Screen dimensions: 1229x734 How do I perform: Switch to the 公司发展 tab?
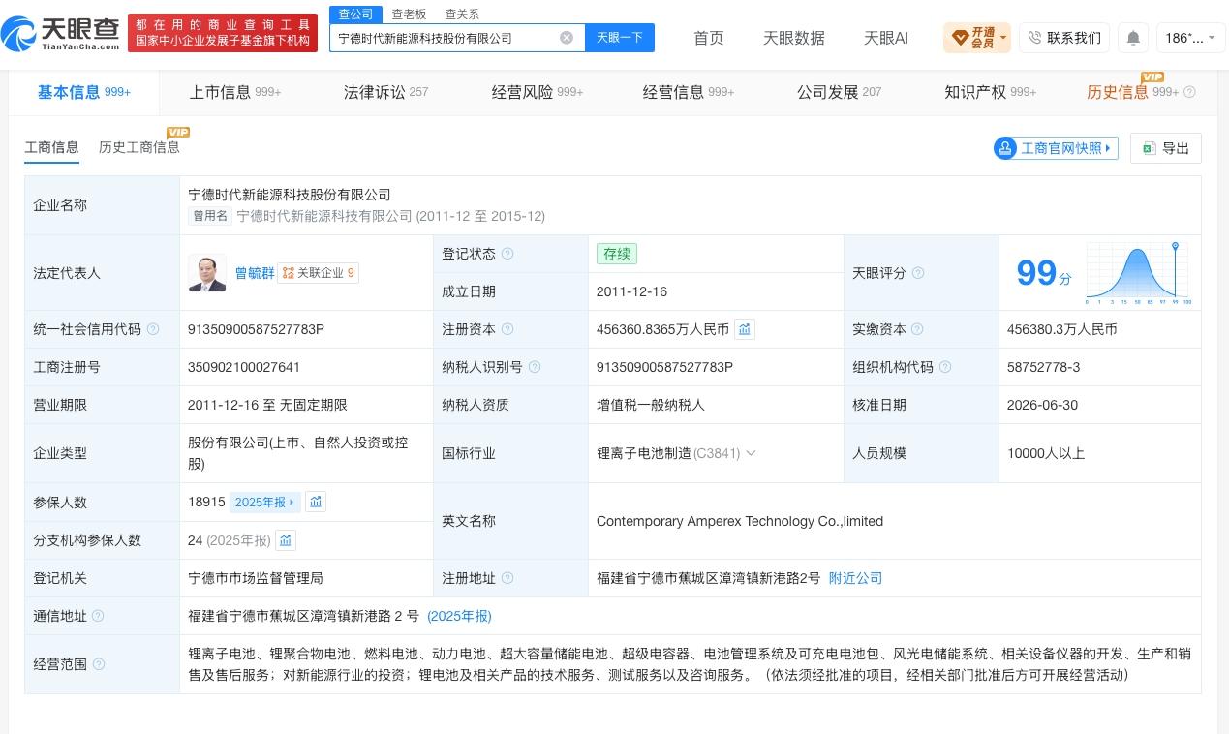(x=839, y=92)
